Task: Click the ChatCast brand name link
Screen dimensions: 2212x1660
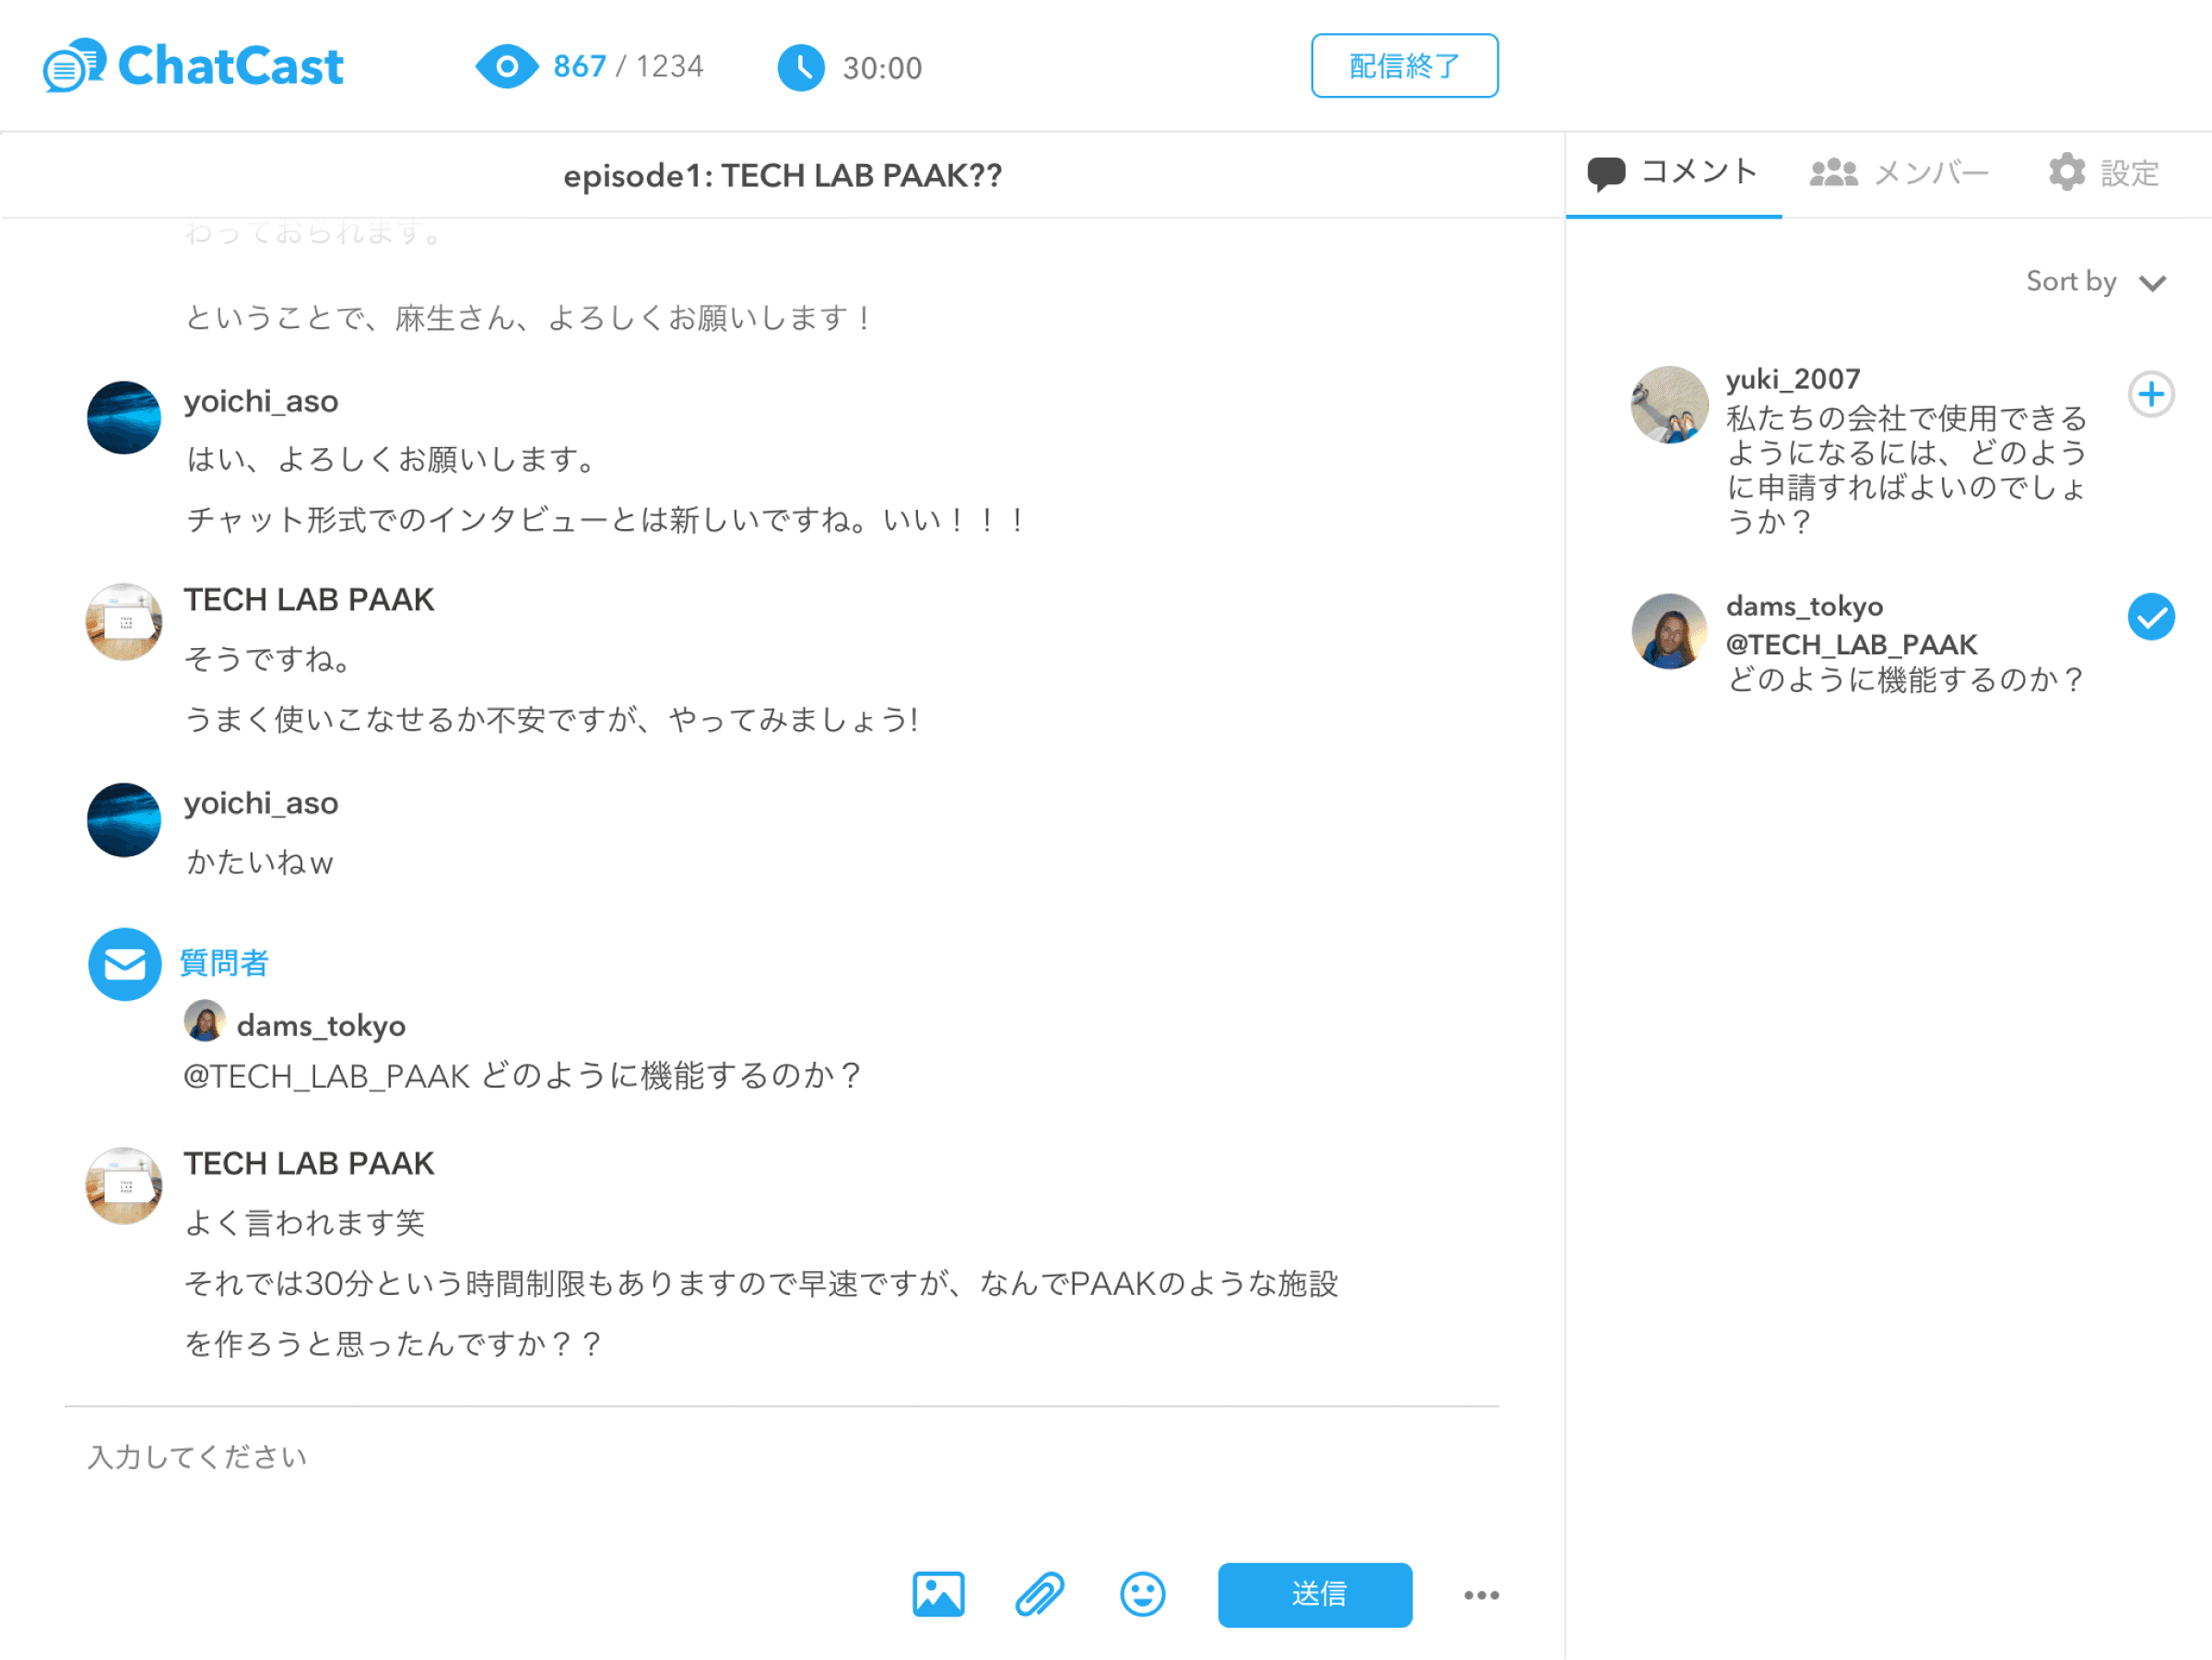Action: click(x=230, y=66)
